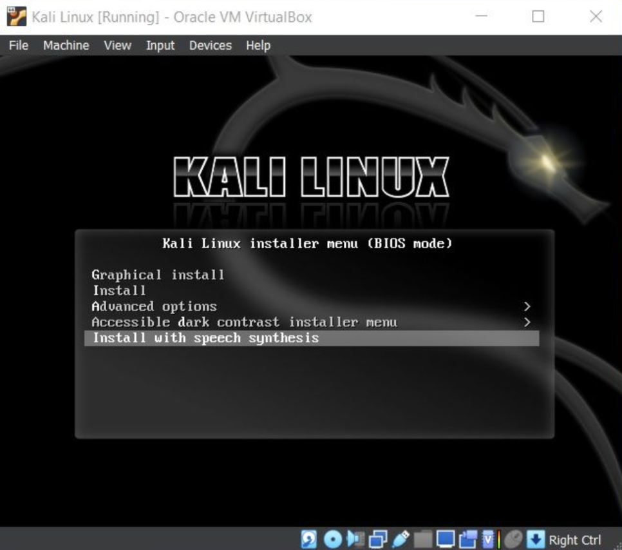Click the USB devices status icon
This screenshot has height=550, width=622.
point(401,539)
